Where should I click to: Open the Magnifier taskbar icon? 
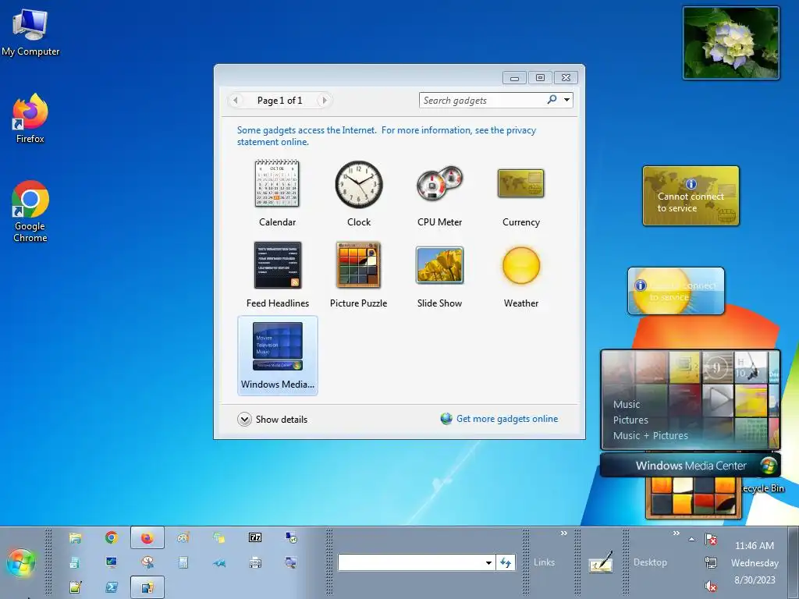[x=291, y=562]
